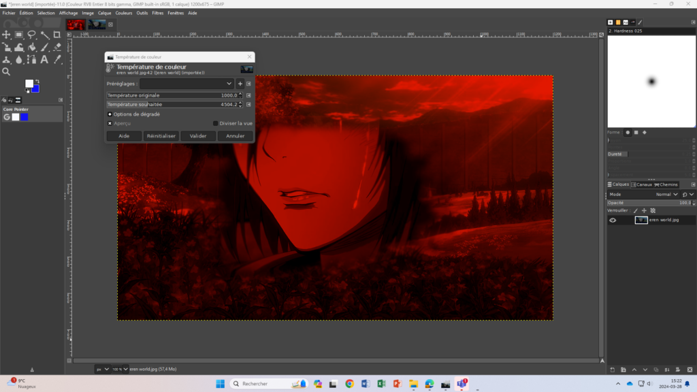This screenshot has height=392, width=697.
Task: Toggle the Aperçu preview checkbox
Action: [x=110, y=123]
